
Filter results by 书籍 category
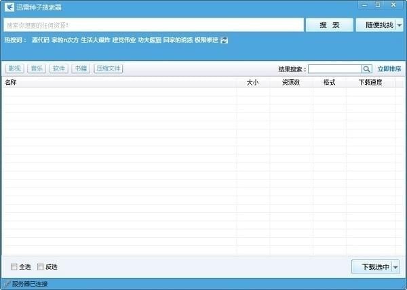click(81, 68)
